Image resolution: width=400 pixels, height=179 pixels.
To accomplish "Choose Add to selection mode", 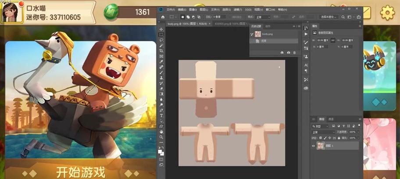I will coord(188,17).
